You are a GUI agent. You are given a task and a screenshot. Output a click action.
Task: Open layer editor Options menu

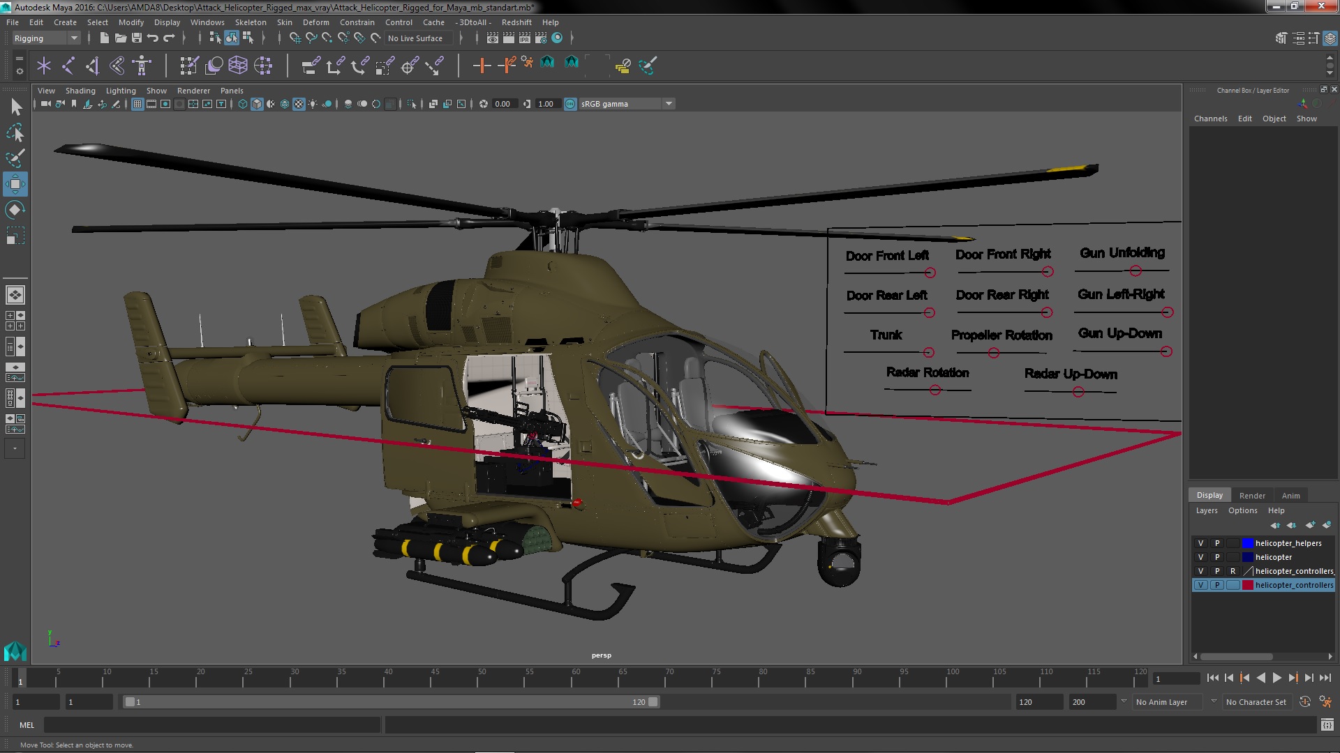tap(1242, 510)
